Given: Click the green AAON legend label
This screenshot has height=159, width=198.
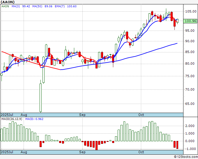Looking at the screenshot, I should [x=5, y=6].
